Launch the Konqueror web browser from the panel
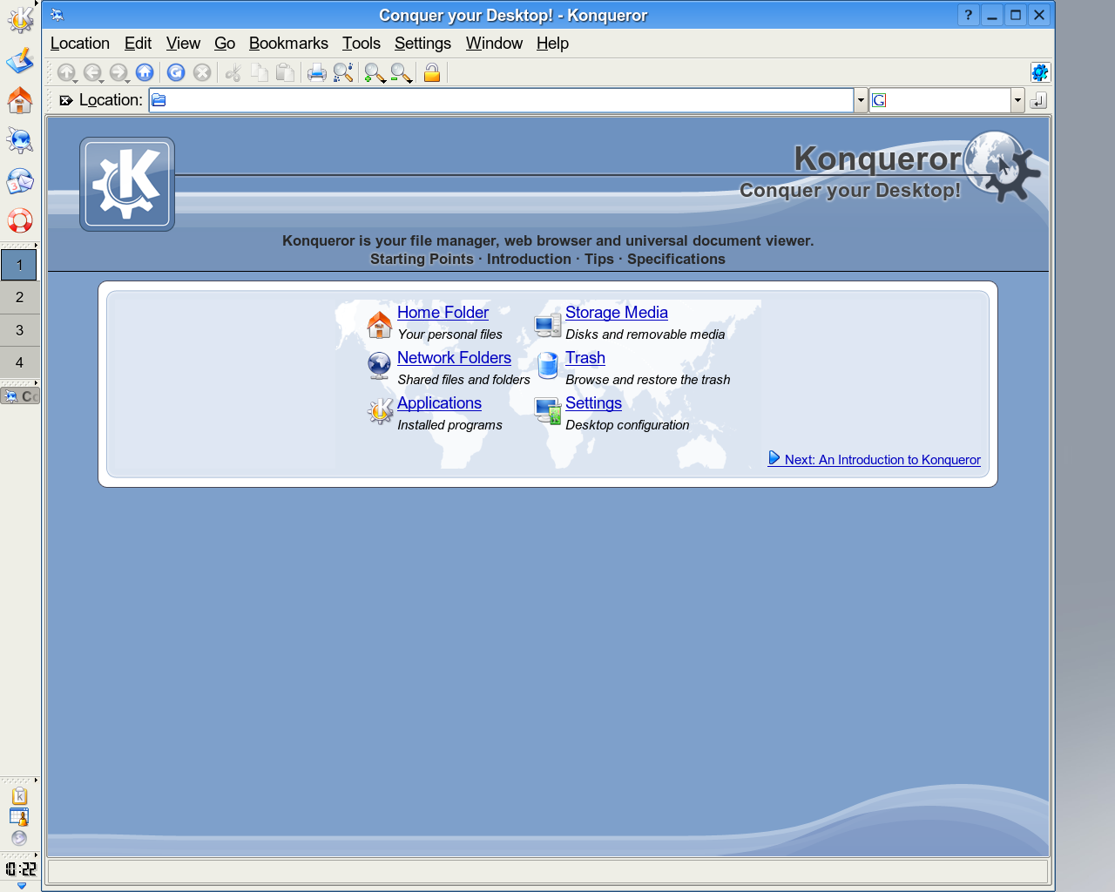This screenshot has width=1115, height=892. coord(19,140)
